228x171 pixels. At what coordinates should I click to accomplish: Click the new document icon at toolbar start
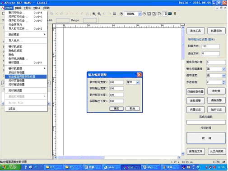point(3,13)
